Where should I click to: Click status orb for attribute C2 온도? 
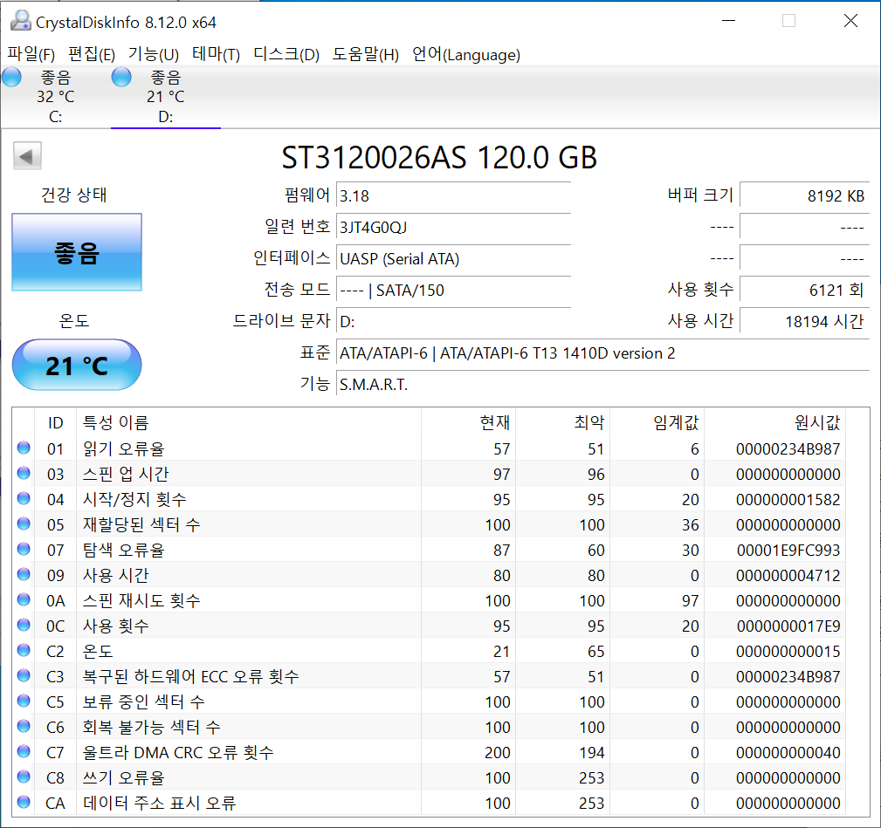[x=24, y=650]
